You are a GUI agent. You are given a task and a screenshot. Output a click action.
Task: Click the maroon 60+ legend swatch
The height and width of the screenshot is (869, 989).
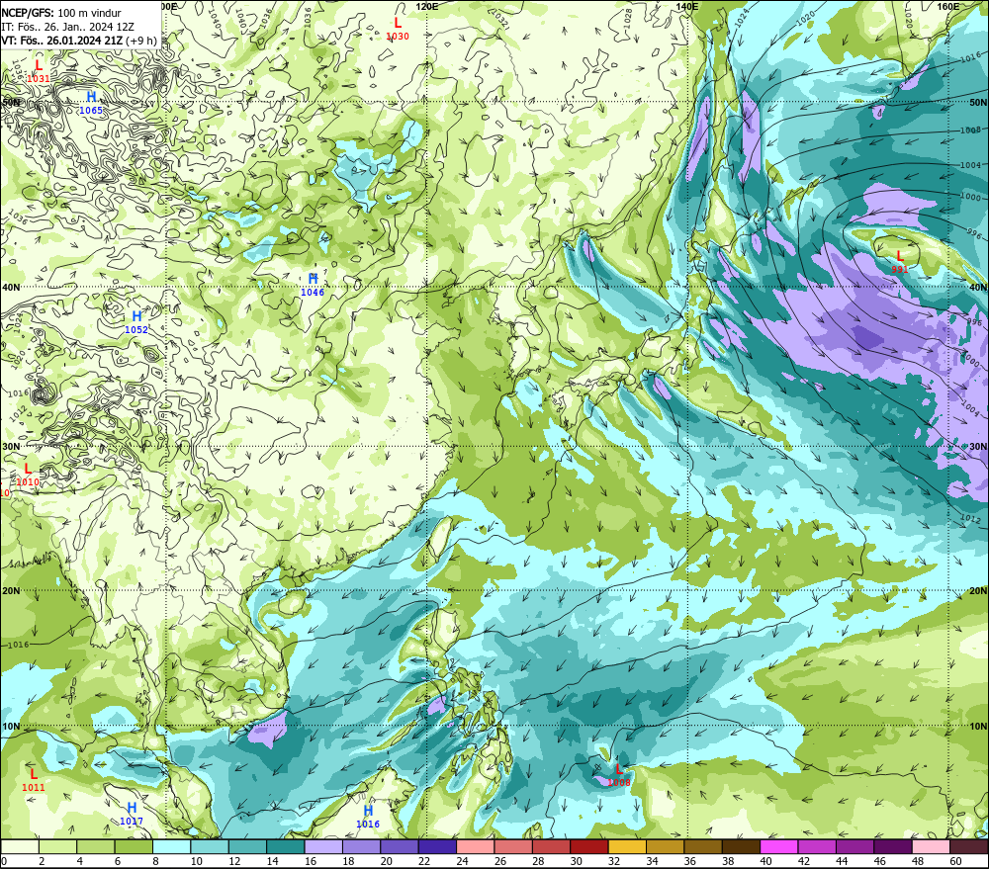(x=969, y=846)
